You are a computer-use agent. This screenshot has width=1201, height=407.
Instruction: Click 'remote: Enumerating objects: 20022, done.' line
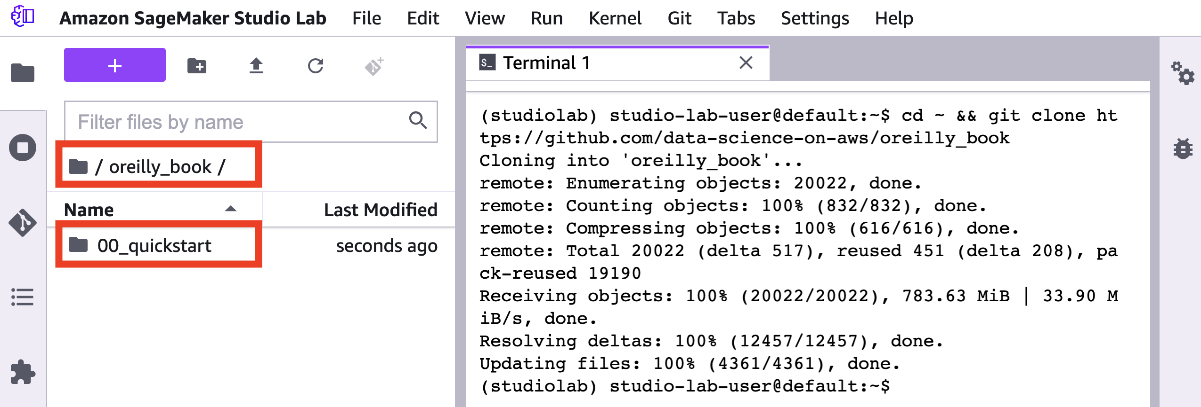700,183
